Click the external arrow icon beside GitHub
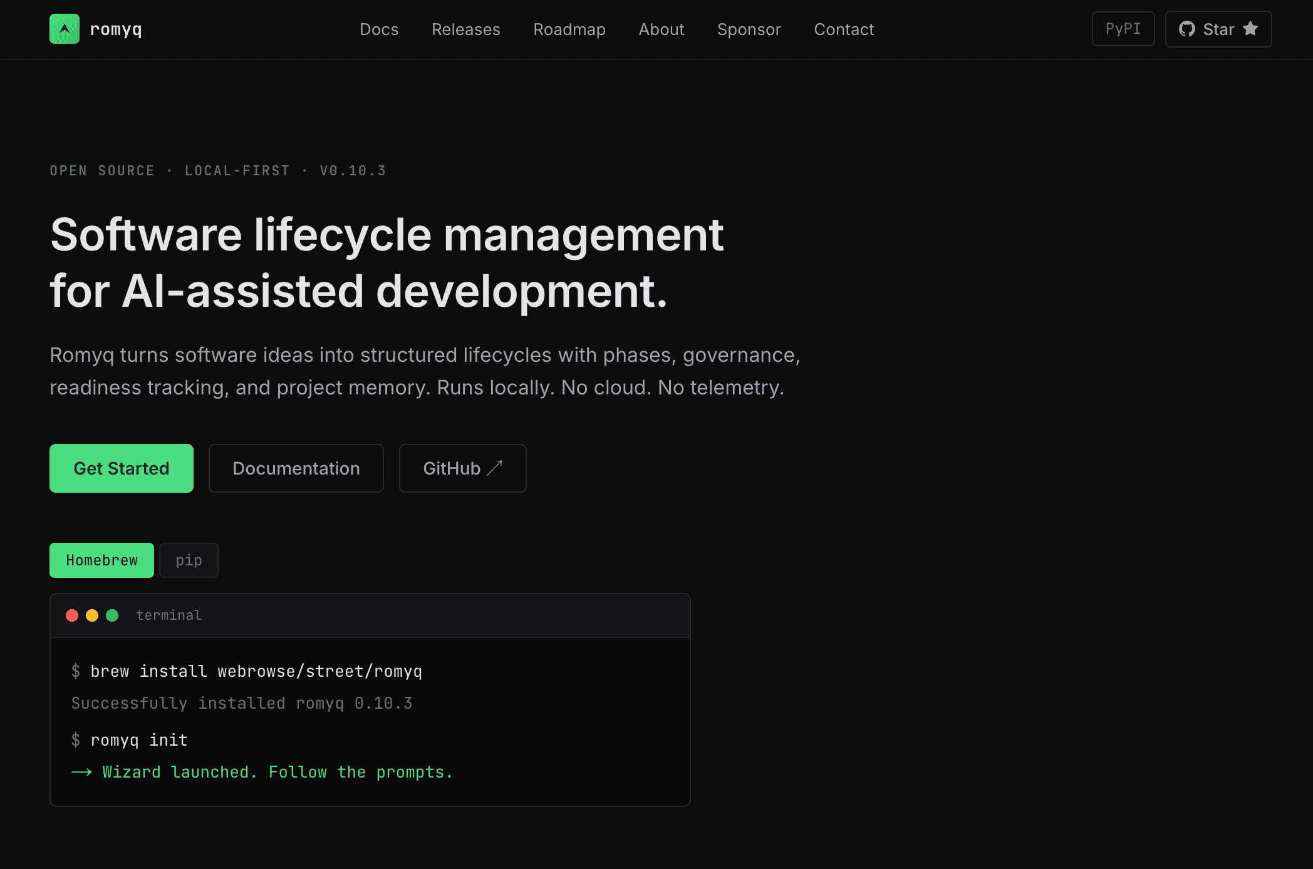Image resolution: width=1313 pixels, height=869 pixels. click(495, 468)
